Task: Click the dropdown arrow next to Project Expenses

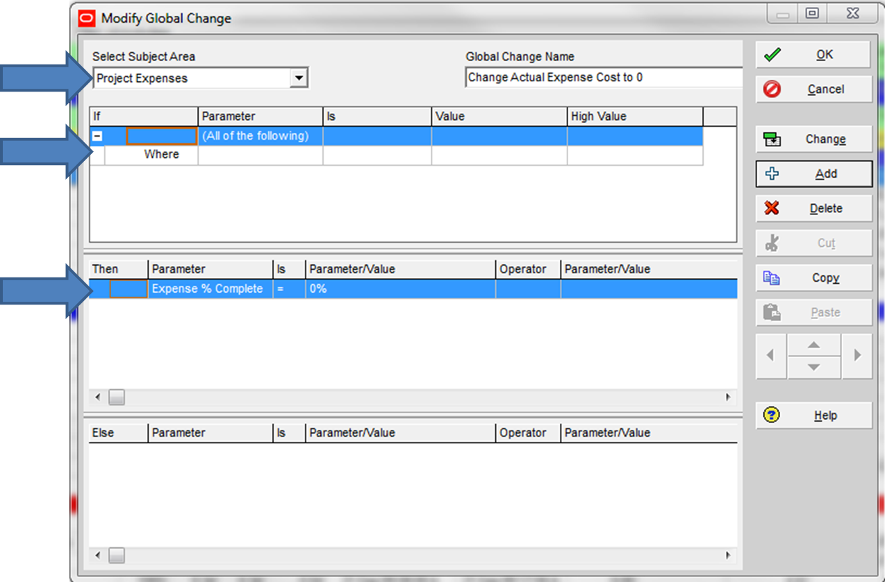Action: [300, 78]
